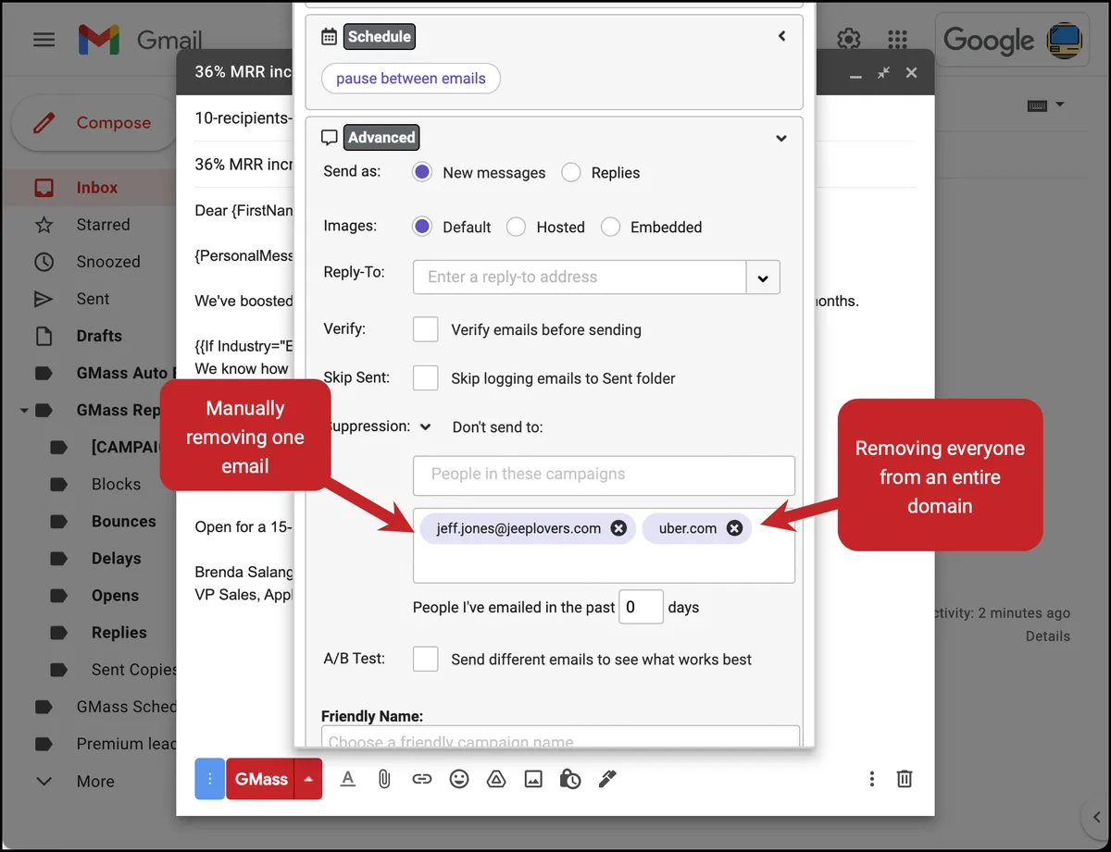Open the Delays label
Image resolution: width=1111 pixels, height=852 pixels.
[x=116, y=558]
